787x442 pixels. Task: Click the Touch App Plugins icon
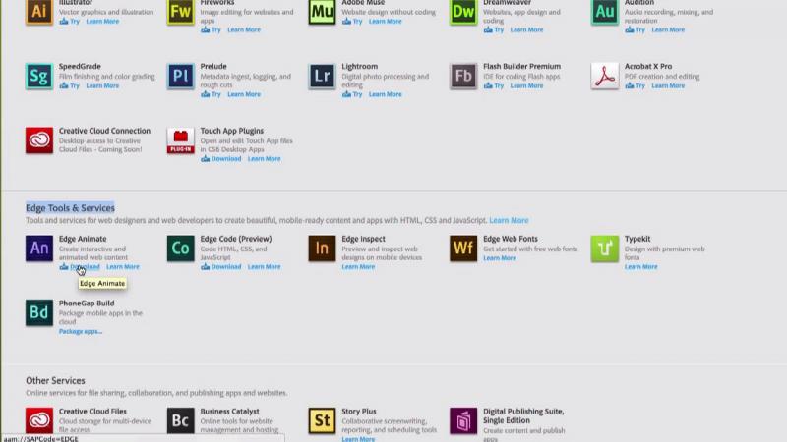[181, 140]
